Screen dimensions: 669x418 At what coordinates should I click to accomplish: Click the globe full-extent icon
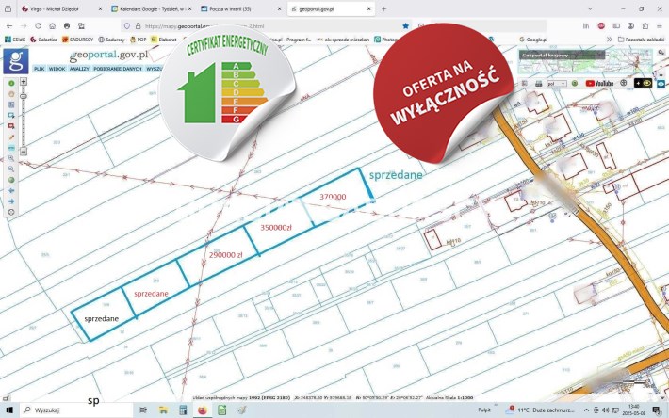click(x=11, y=179)
